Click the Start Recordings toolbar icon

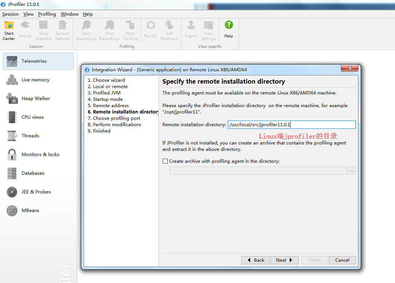click(86, 31)
